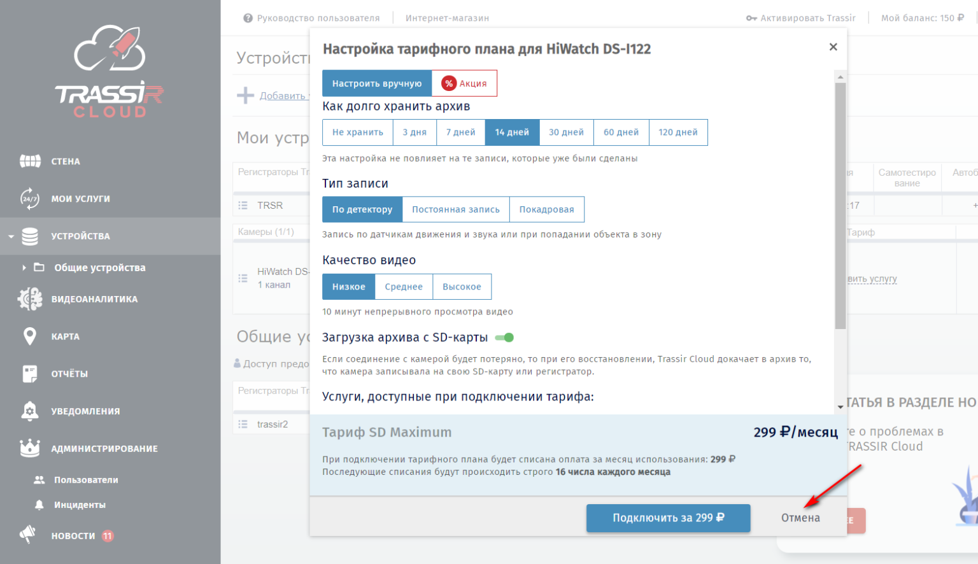Click the Администрирование crown icon
Image resolution: width=978 pixels, height=564 pixels.
coord(30,448)
